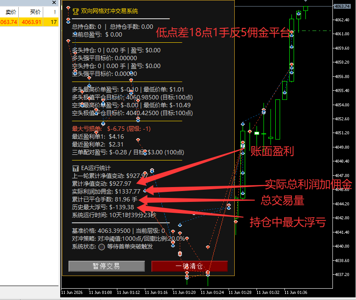Click the 当前总盈亏: $ 0.00 line
This screenshot has height=300, width=356.
coord(97,35)
